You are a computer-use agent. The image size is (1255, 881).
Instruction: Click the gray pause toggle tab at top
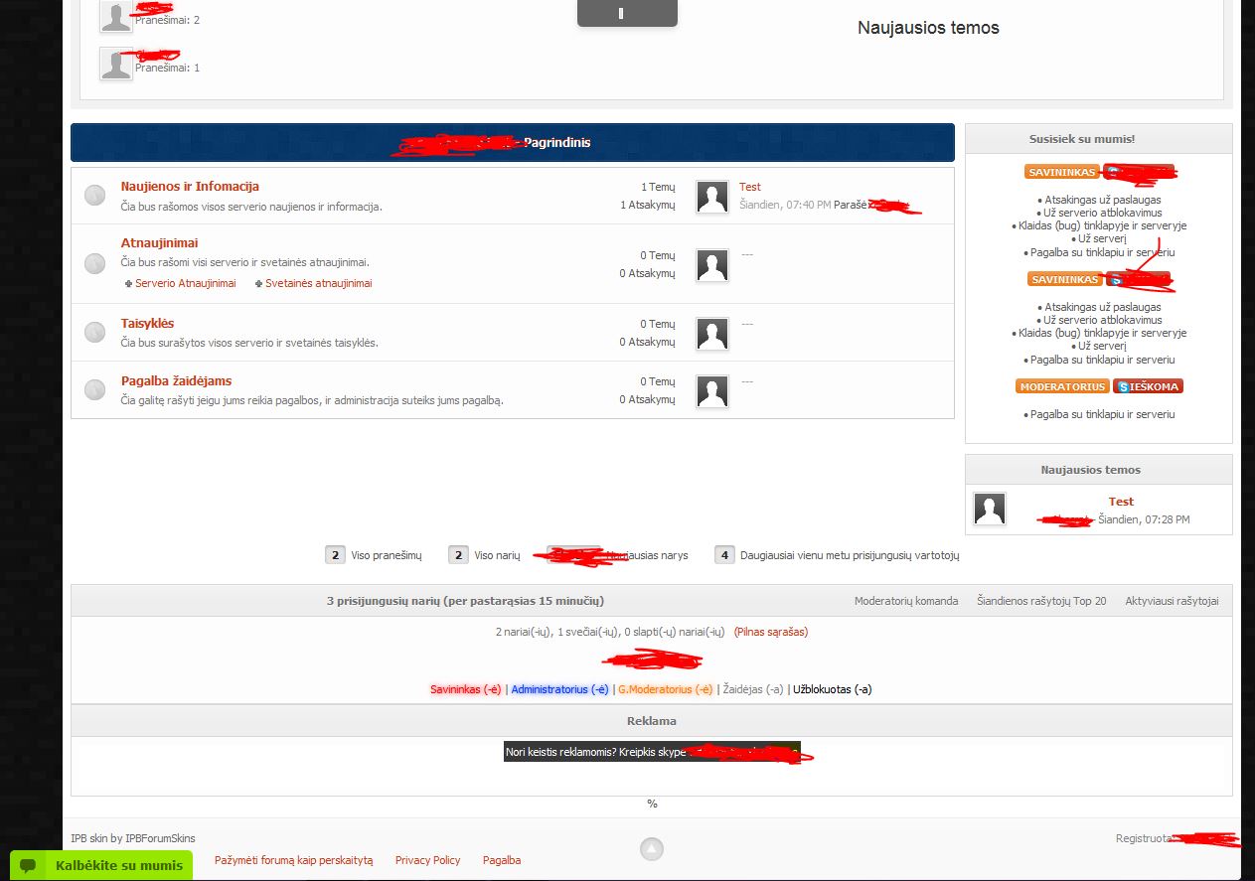pyautogui.click(x=627, y=13)
